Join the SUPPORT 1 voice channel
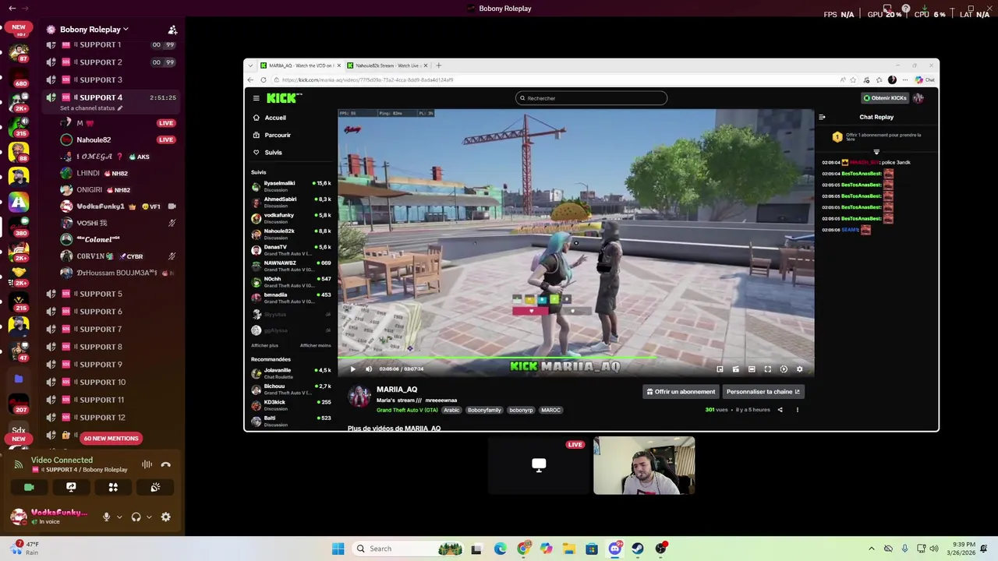The image size is (998, 561). [109, 44]
